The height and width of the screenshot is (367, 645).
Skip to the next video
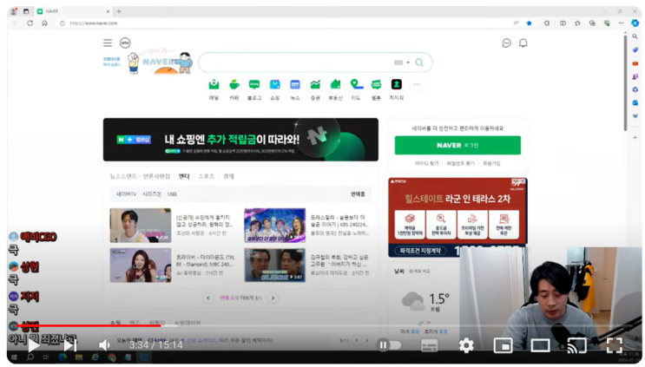point(70,345)
